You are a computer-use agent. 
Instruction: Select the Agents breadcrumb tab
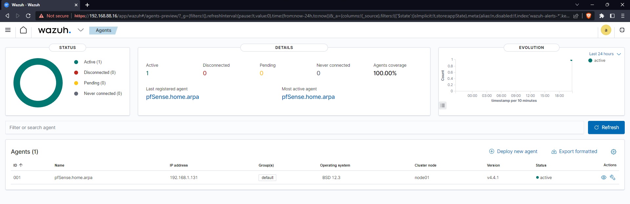tap(103, 30)
